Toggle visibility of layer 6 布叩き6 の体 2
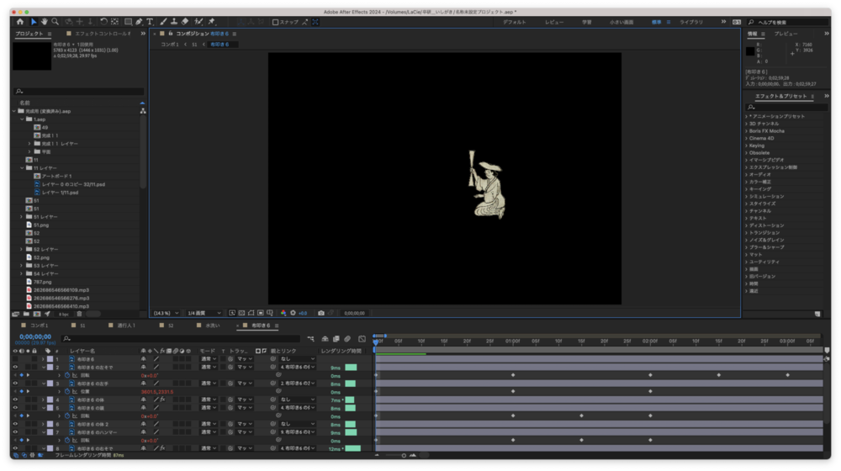 (14, 424)
